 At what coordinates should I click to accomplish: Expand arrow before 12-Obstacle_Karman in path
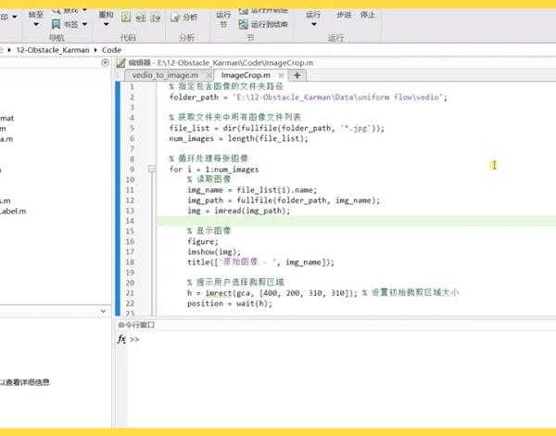9,50
